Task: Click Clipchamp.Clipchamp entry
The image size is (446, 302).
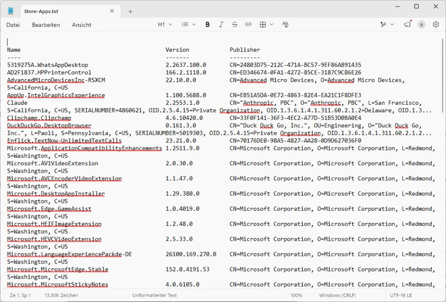Action: pos(39,118)
